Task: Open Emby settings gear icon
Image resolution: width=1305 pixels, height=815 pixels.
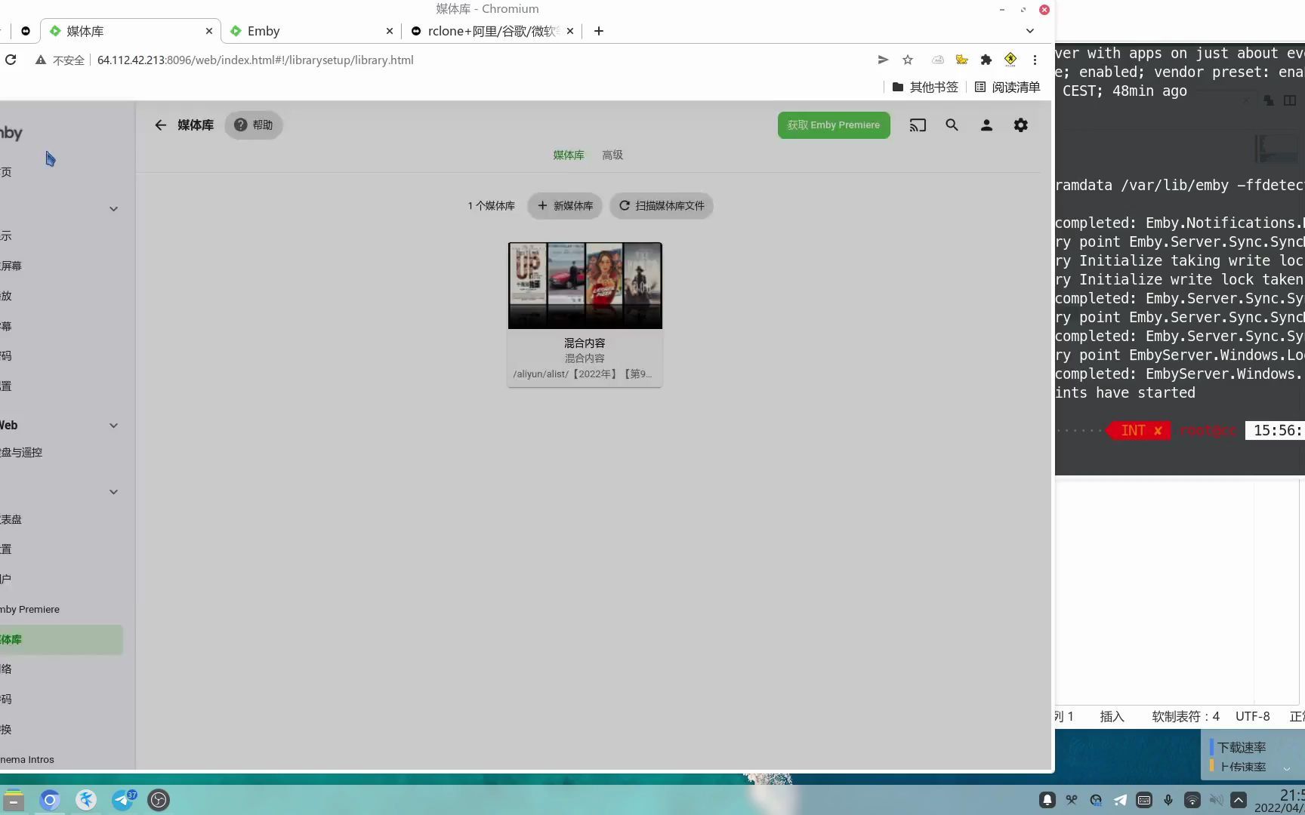Action: pos(1021,125)
